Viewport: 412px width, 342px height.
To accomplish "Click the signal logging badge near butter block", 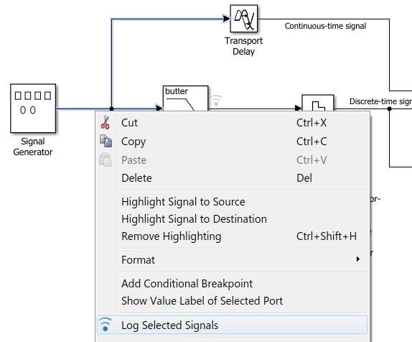I will point(216,101).
